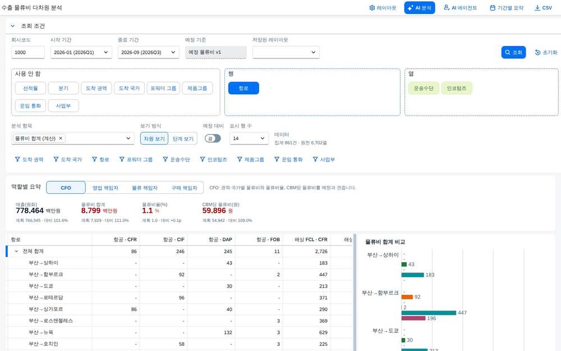Screen dimensions: 561x351
Task: Switch to 단계 보기 mode
Action: pos(183,139)
